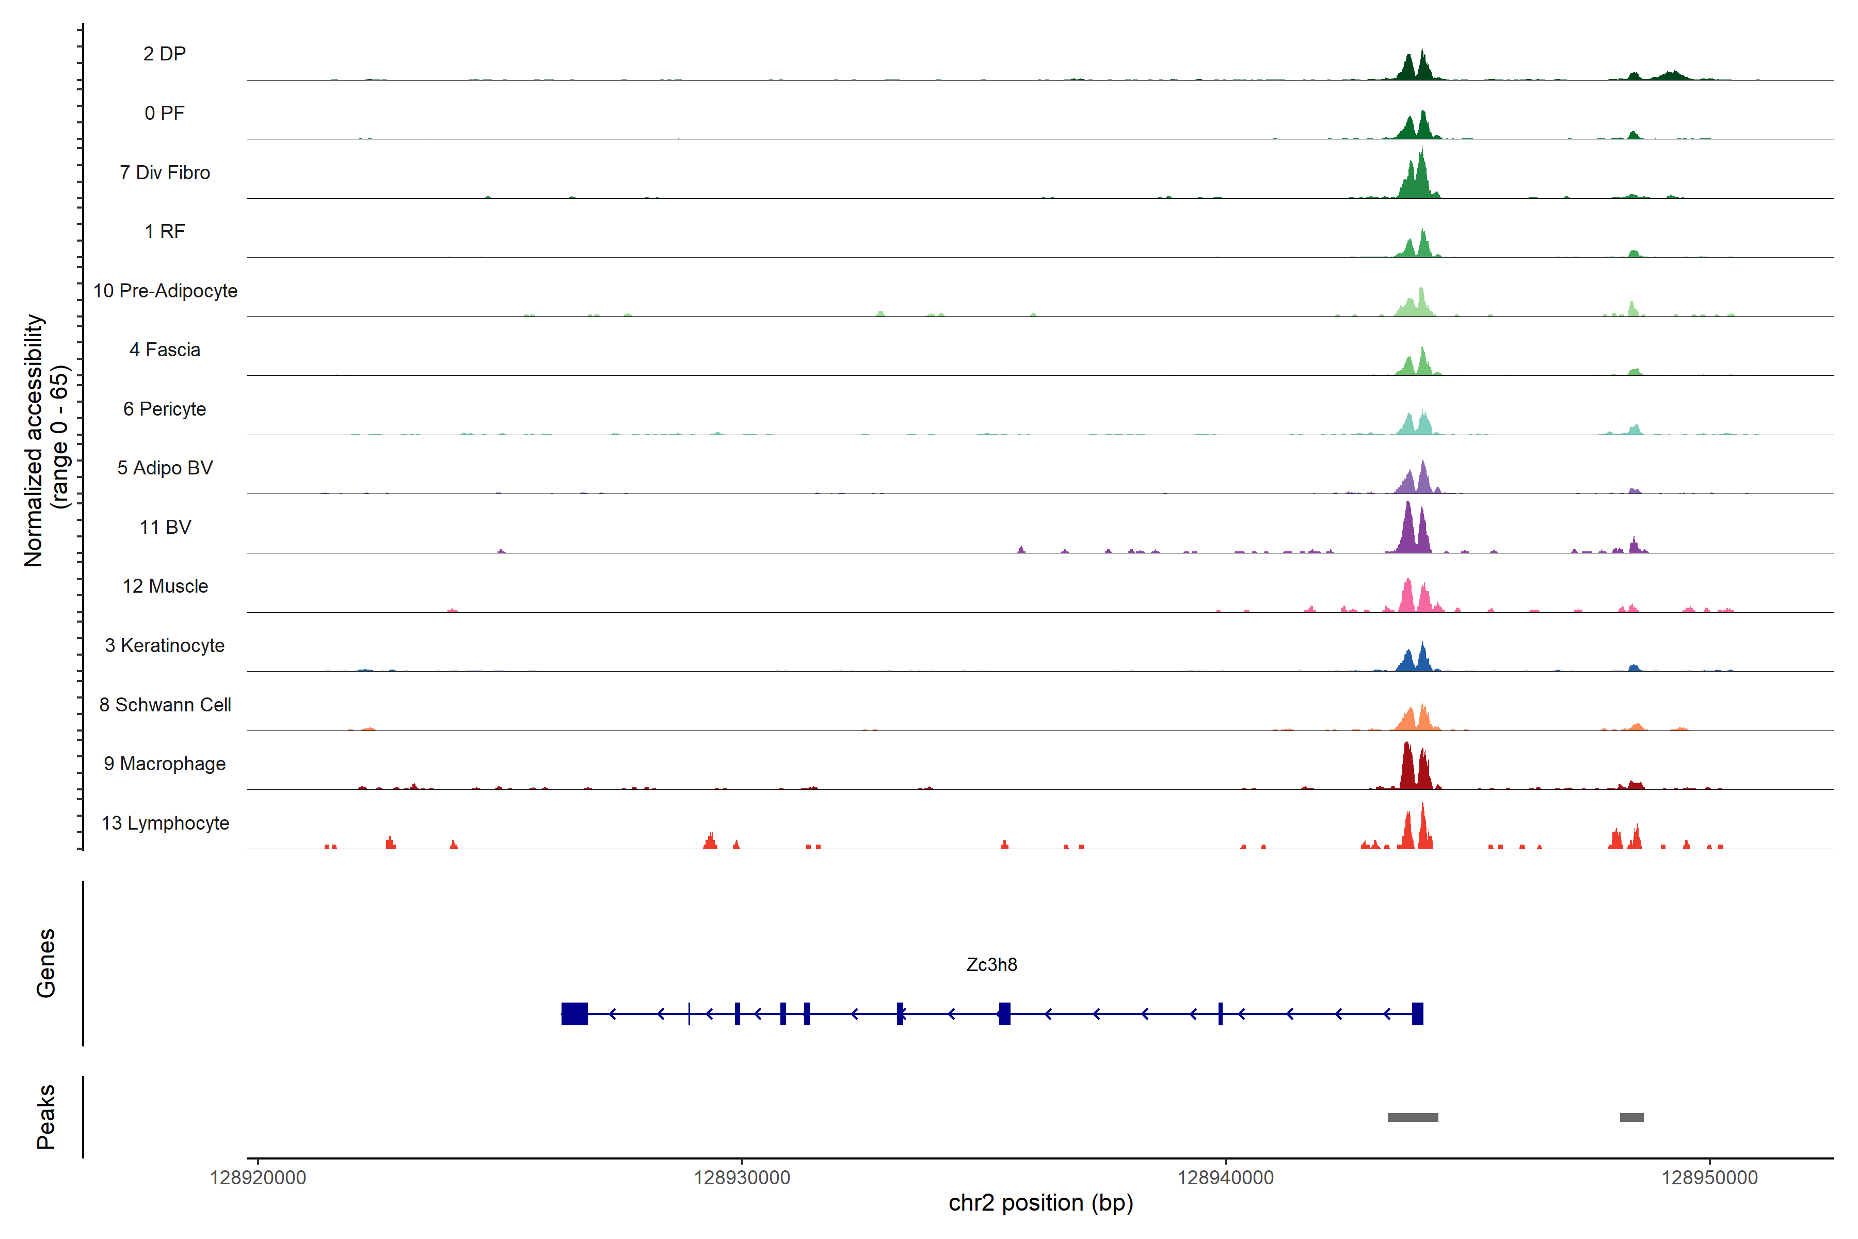Image resolution: width=1858 pixels, height=1239 pixels.
Task: Click the large leftmost Zc3h8 exon block
Action: click(574, 1014)
